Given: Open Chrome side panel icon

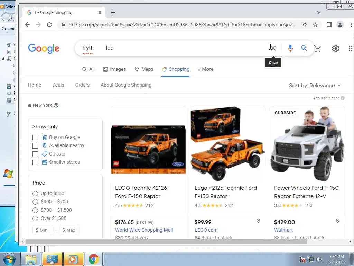Looking at the screenshot, I should coord(329,25).
